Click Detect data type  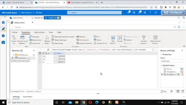click(59, 40)
